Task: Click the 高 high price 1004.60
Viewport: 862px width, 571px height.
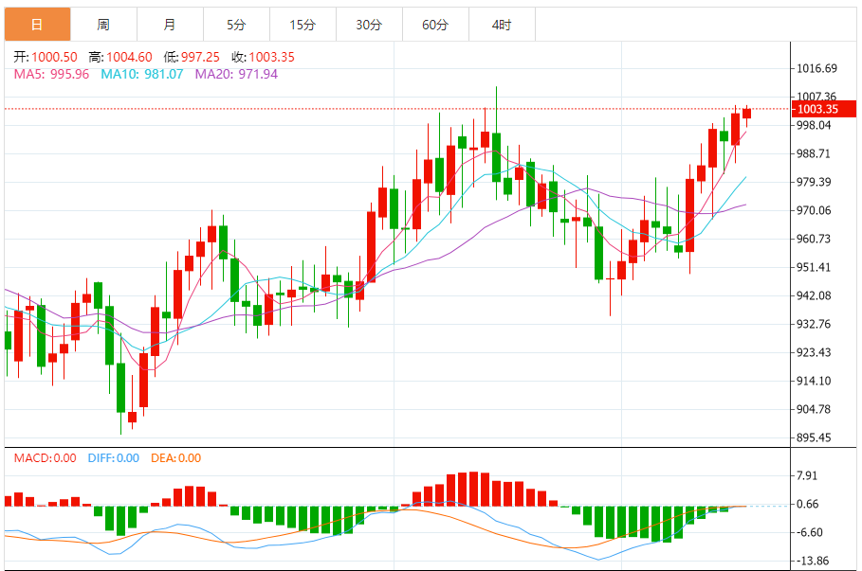Action: tap(120, 57)
